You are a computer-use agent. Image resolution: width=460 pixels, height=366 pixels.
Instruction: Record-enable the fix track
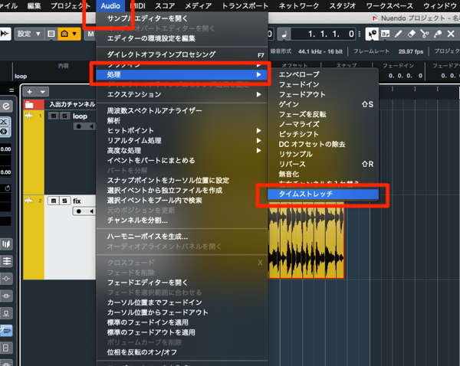click(x=79, y=211)
